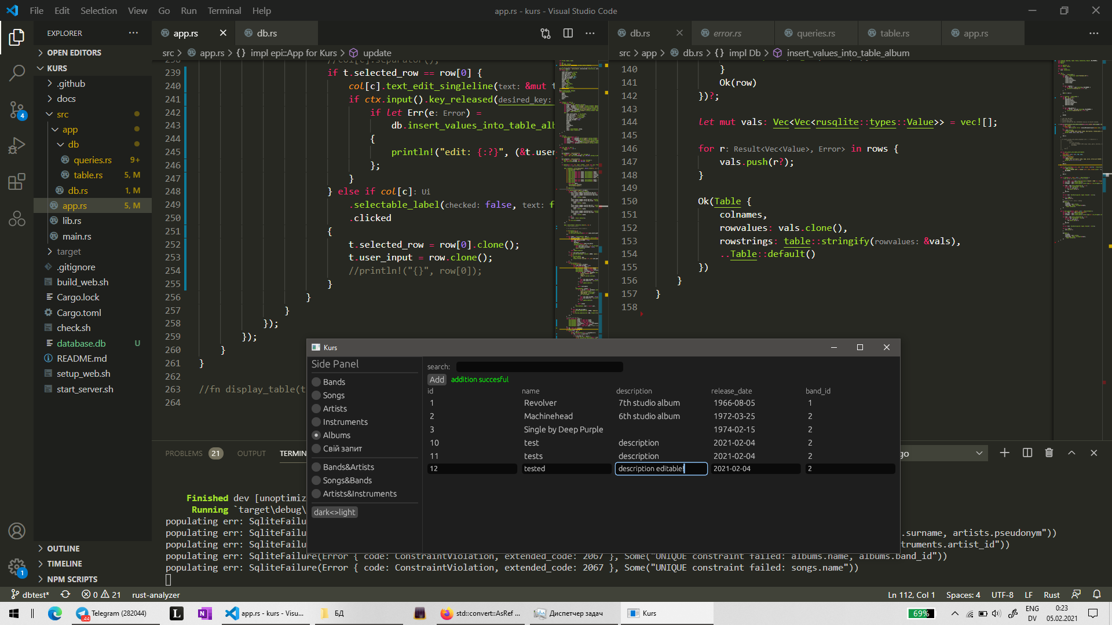Open the Source Control view
The image size is (1112, 625).
click(17, 109)
